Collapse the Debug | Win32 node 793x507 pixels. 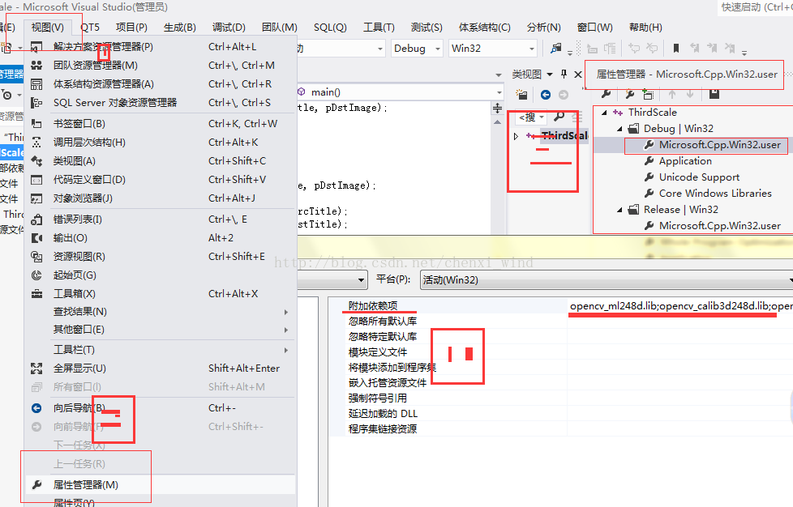pos(619,129)
